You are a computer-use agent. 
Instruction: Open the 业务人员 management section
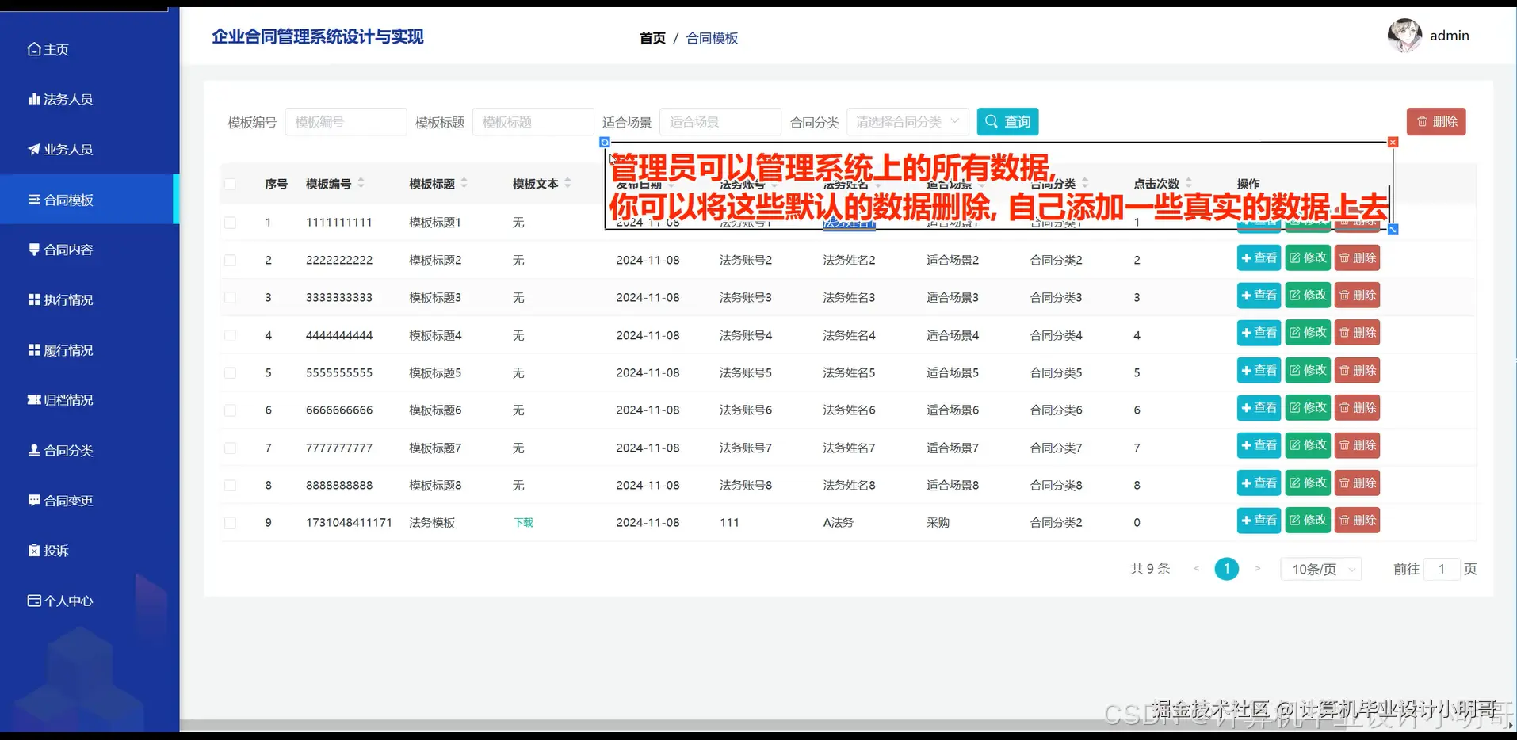pos(67,149)
